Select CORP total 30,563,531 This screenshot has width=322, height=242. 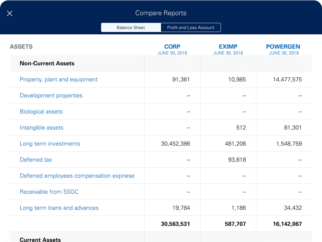175,224
